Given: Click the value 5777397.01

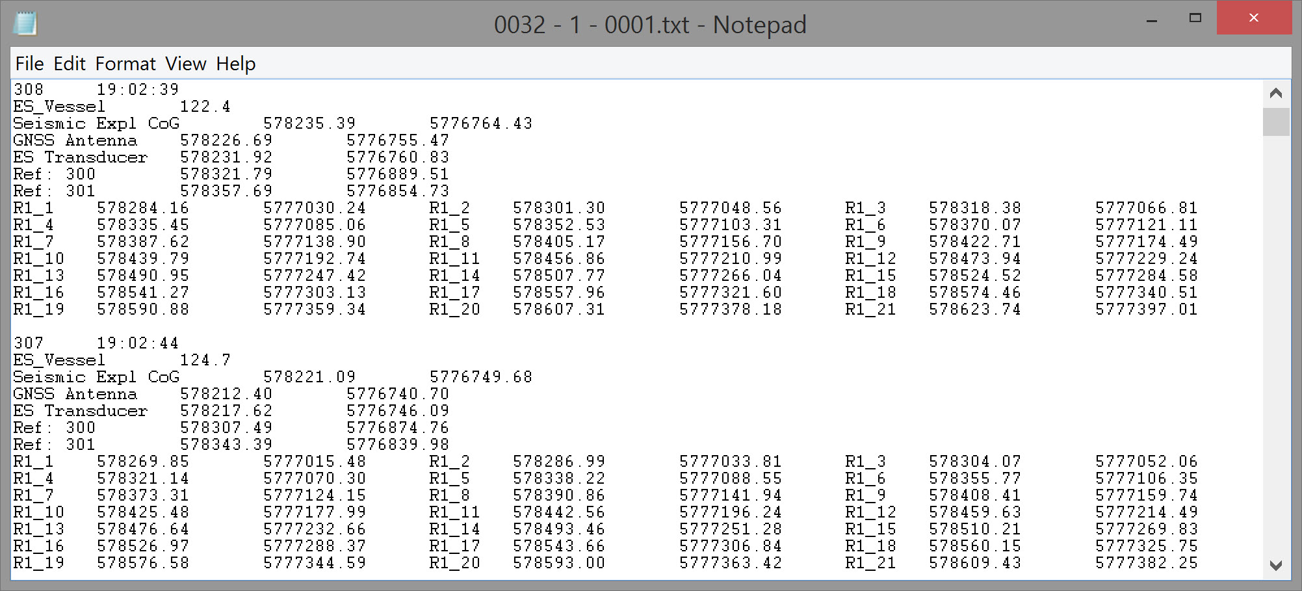Looking at the screenshot, I should click(x=1147, y=309).
